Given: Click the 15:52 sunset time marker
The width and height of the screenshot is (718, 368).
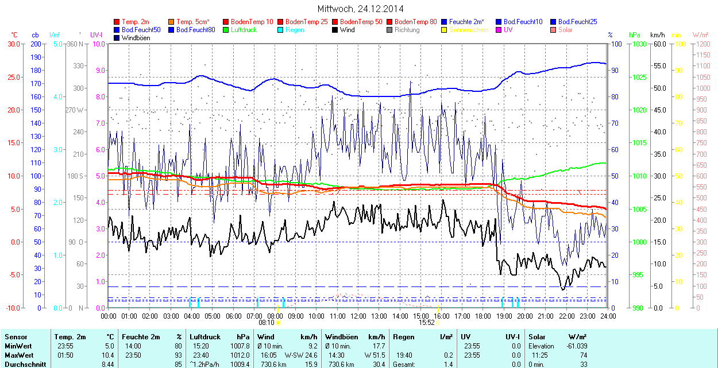Looking at the screenshot, I should click(428, 323).
